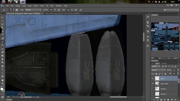Select the Paint Bucket tool
This screenshot has width=180, height=101.
[3, 56]
